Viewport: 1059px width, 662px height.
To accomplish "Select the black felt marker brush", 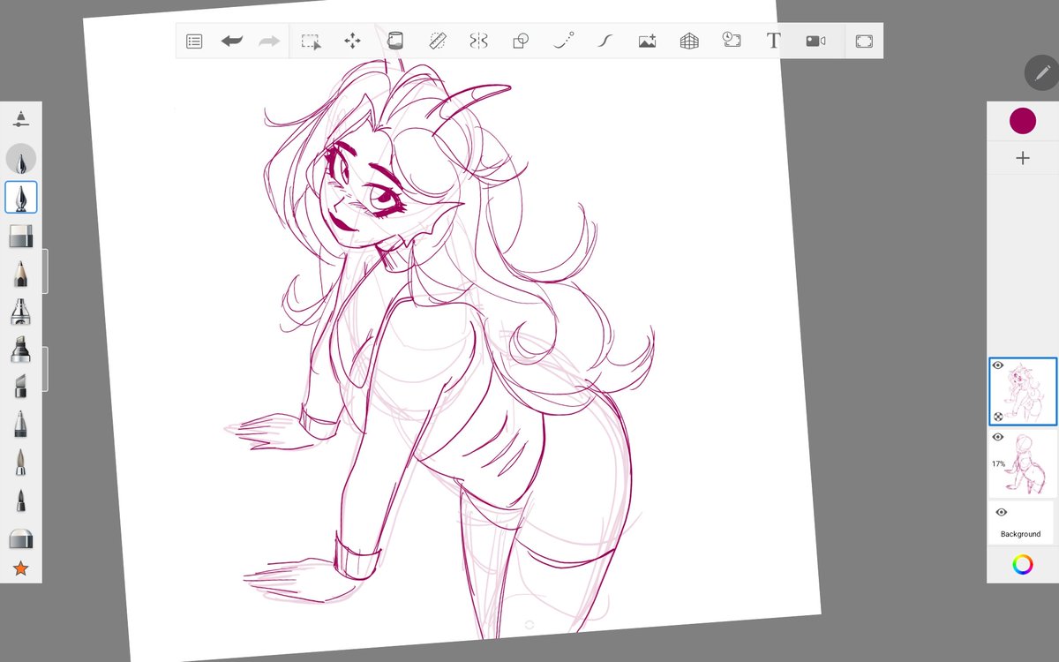I will (21, 350).
